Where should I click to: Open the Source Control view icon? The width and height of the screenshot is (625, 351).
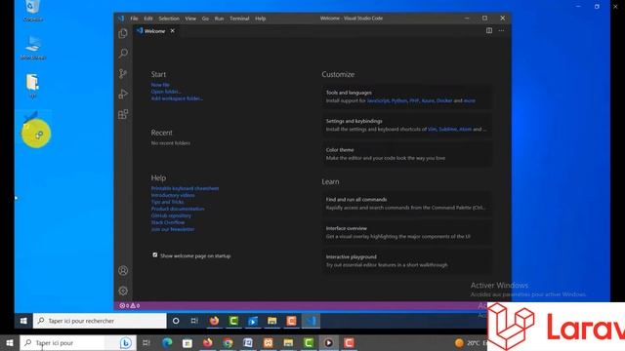click(x=123, y=74)
